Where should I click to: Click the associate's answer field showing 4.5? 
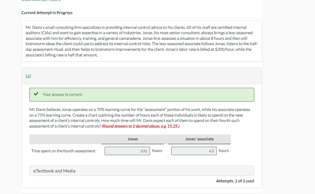[x=194, y=151]
